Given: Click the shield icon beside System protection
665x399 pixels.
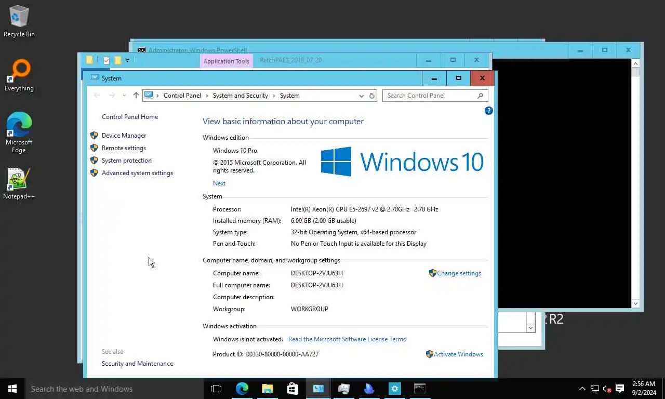Looking at the screenshot, I should (94, 161).
